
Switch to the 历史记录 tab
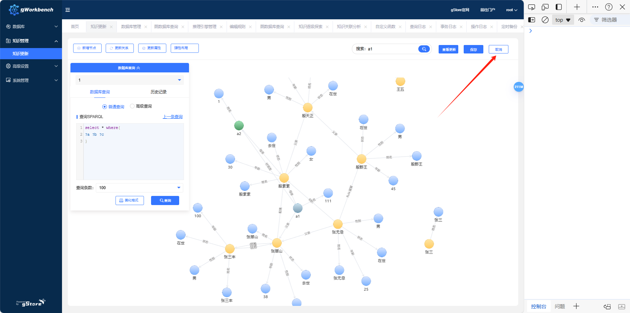coord(159,92)
